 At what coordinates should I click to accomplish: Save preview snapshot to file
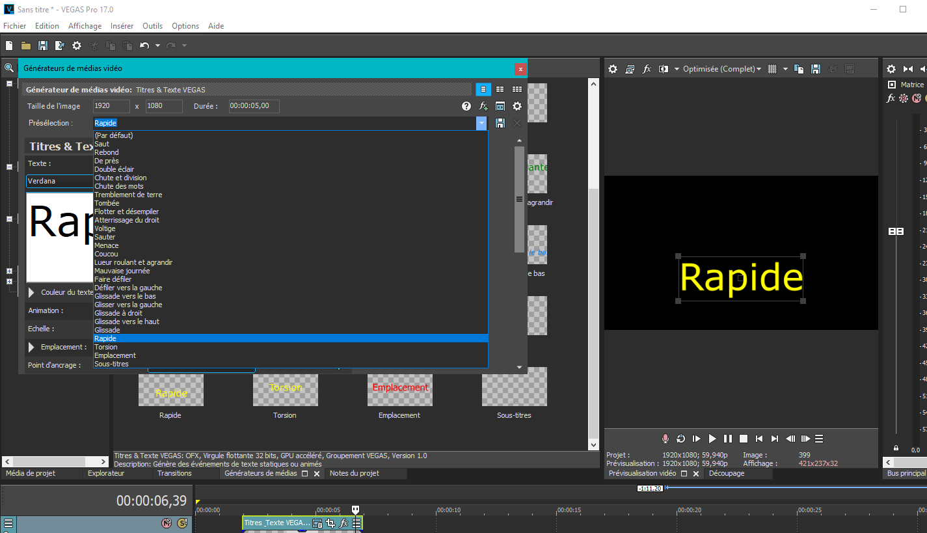pyautogui.click(x=816, y=69)
